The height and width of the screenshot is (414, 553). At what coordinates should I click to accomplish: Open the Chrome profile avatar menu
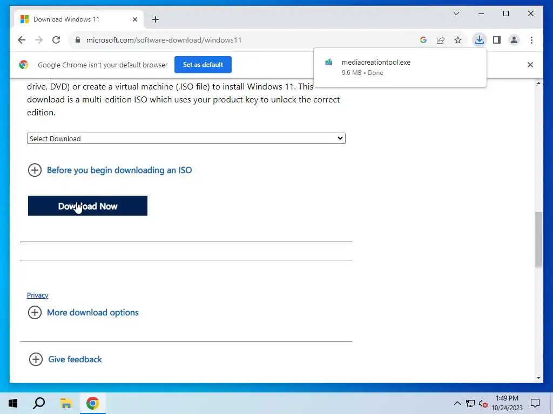[514, 40]
